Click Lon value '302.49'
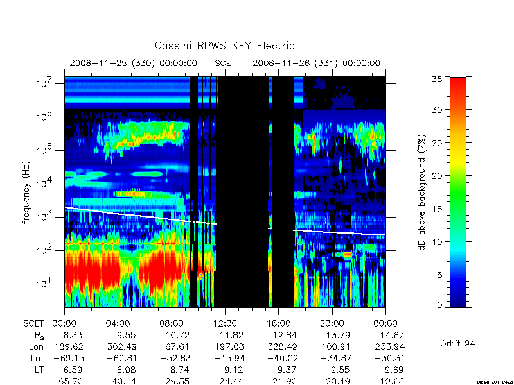The height and width of the screenshot is (385, 514). 121,346
